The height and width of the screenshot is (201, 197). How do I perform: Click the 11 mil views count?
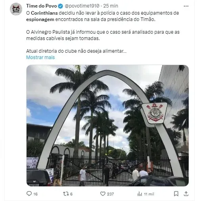tap(149, 194)
